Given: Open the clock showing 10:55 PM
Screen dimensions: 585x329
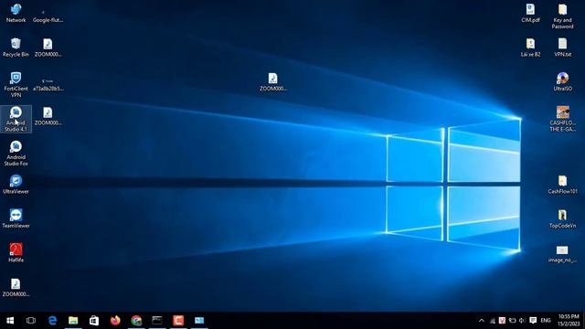Looking at the screenshot, I should 569,321.
